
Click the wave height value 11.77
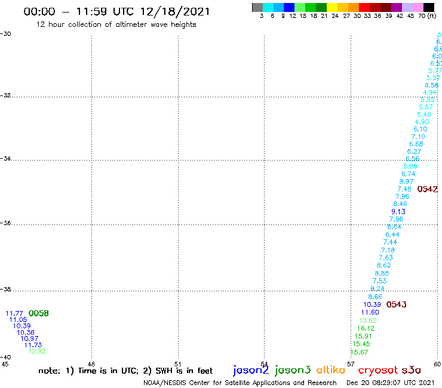14,313
